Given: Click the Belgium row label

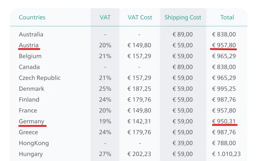Looking at the screenshot, I should 30,56.
